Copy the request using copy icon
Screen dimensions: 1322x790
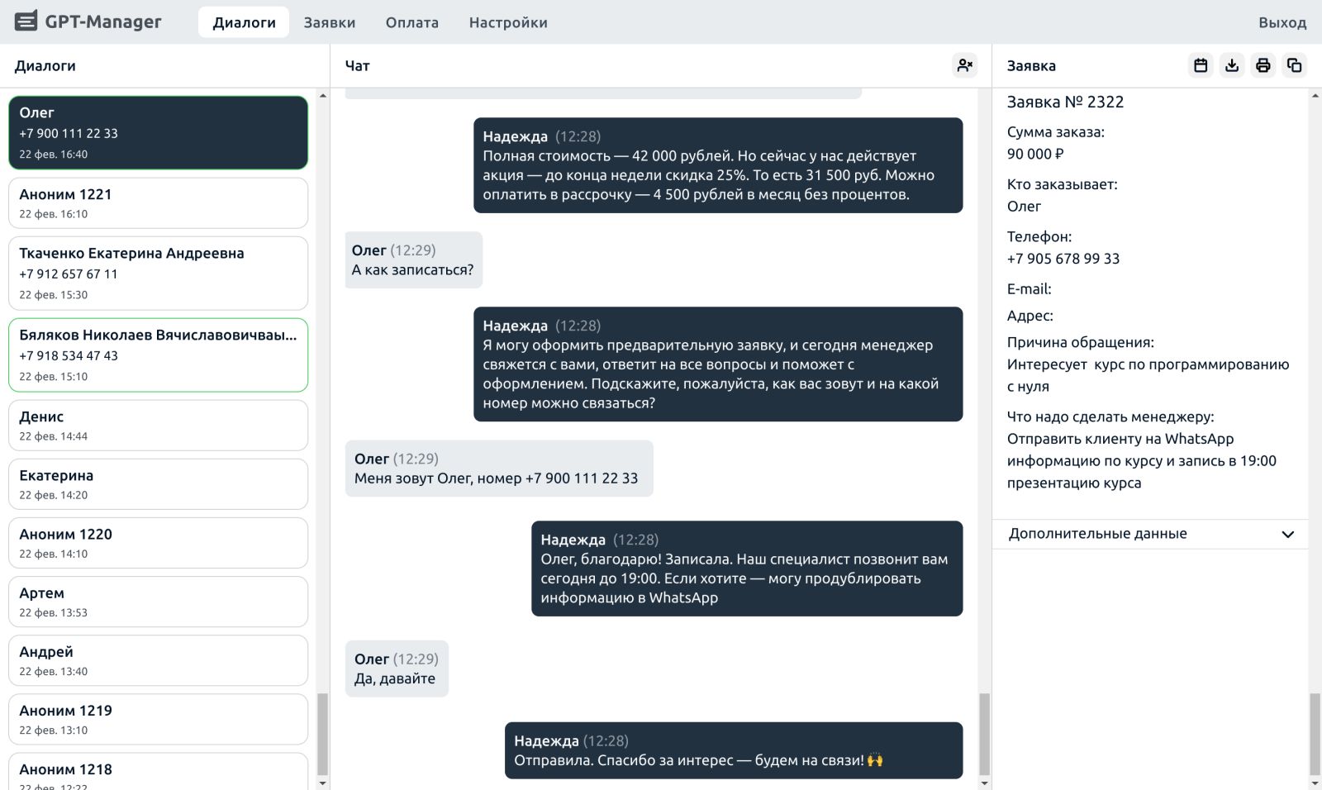(x=1294, y=65)
